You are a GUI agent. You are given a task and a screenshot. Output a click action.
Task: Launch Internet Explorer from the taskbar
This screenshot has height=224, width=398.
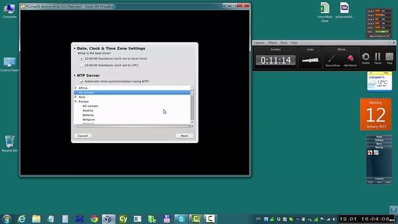tap(22, 218)
